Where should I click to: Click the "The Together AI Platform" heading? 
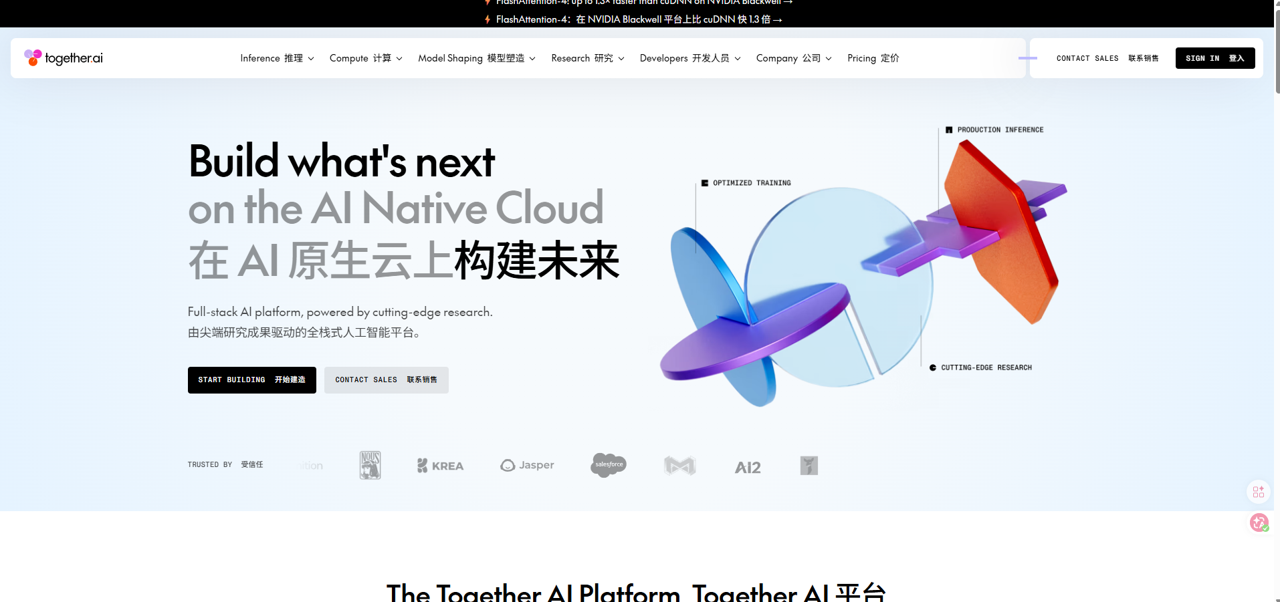[x=533, y=593]
